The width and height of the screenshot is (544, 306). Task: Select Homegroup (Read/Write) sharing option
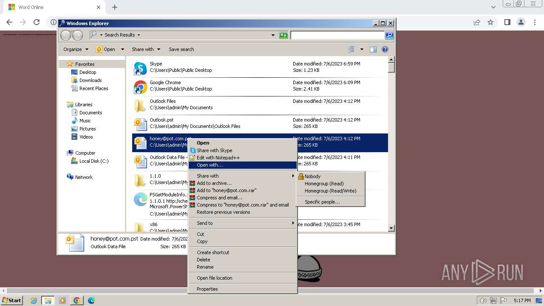[330, 191]
